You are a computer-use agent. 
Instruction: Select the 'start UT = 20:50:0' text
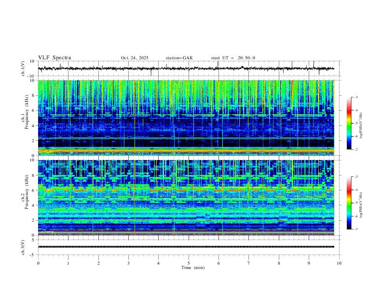point(233,58)
